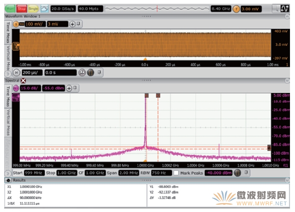Toggle the Mark Peaks checkbox
The width and height of the screenshot is (295, 212).
click(176, 173)
